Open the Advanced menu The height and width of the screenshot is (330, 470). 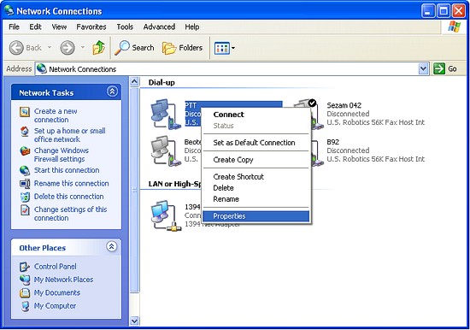click(159, 27)
